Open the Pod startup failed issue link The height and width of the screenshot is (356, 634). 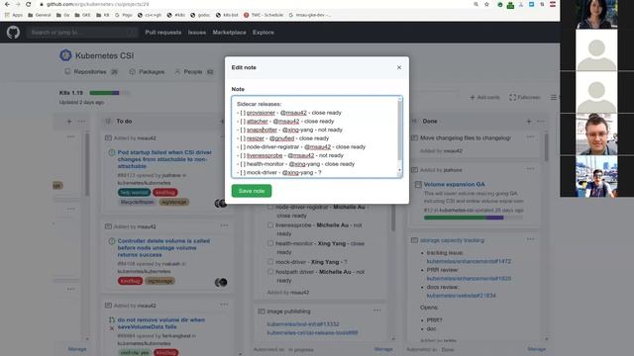(x=164, y=159)
